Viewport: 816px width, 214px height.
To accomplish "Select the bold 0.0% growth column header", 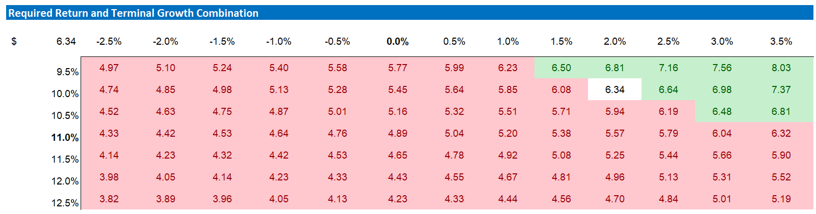I will [397, 42].
